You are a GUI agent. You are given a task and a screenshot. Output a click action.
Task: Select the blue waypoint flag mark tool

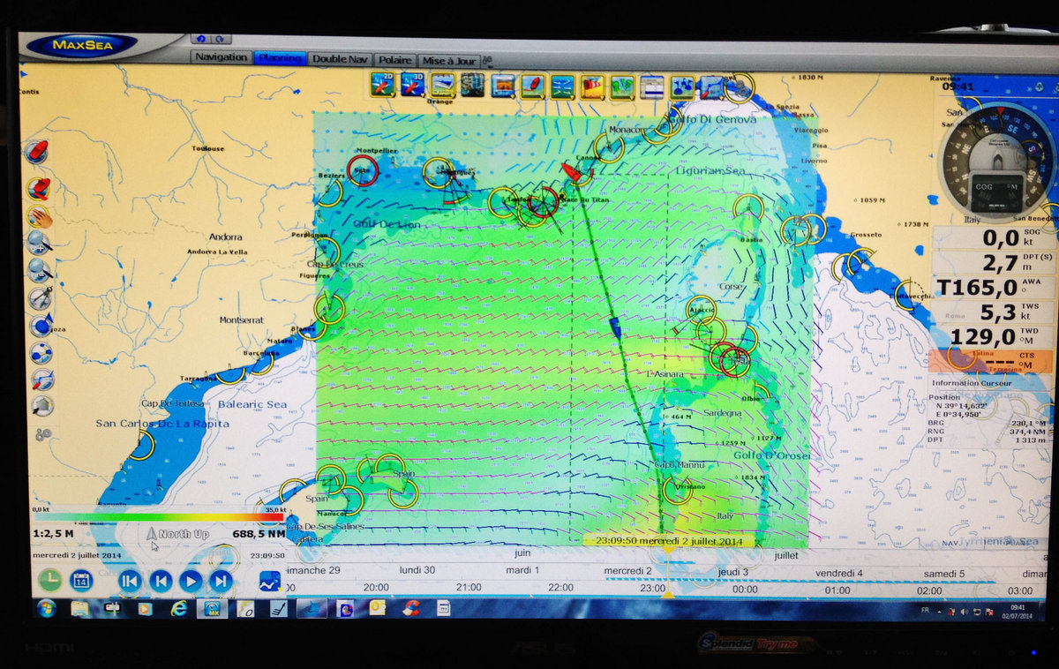[x=41, y=325]
